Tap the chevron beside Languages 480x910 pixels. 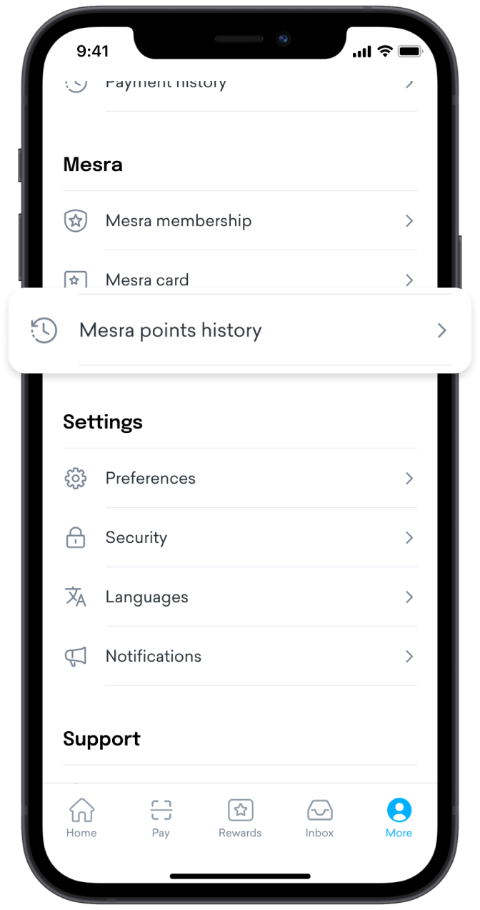click(409, 597)
